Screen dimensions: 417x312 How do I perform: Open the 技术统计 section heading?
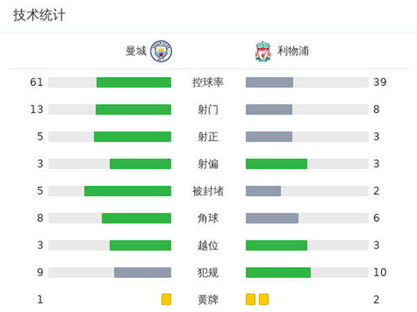[39, 15]
